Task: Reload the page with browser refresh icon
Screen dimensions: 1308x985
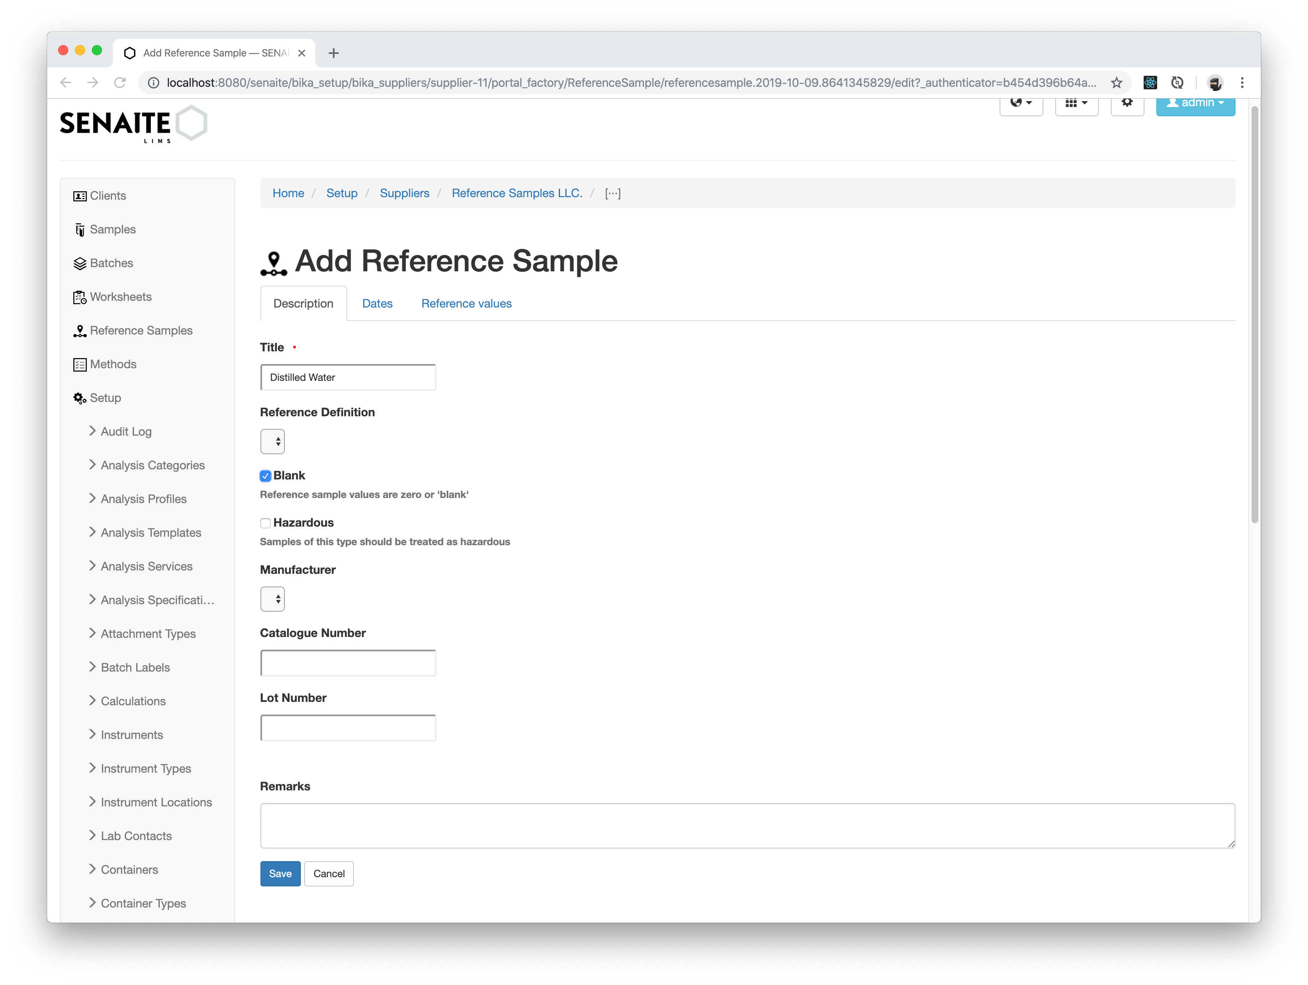Action: 120,83
